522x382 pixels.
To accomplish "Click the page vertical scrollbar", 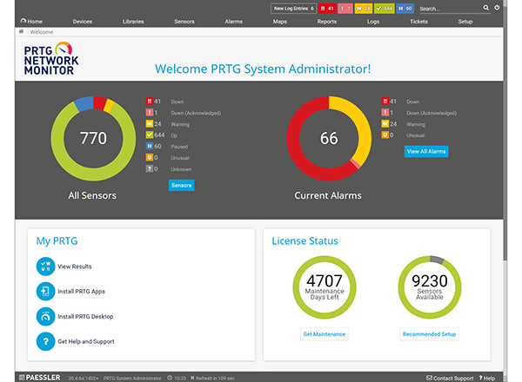I will pos(505,133).
